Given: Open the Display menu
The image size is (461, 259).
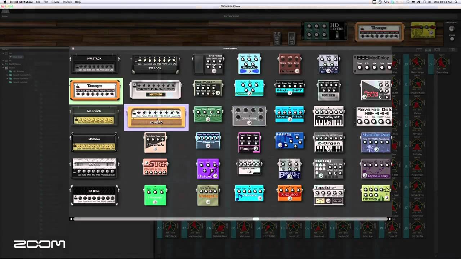Looking at the screenshot, I should pos(67,2).
